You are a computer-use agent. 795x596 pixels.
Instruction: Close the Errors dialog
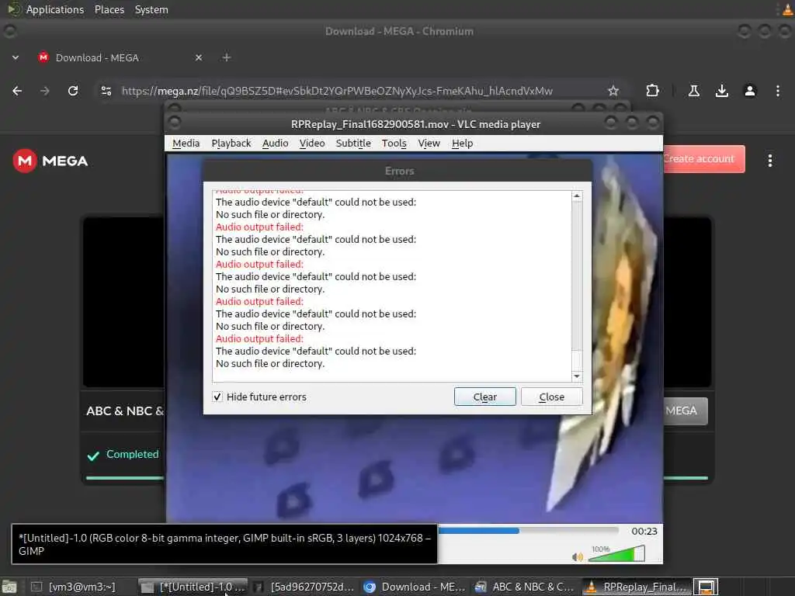[552, 397]
